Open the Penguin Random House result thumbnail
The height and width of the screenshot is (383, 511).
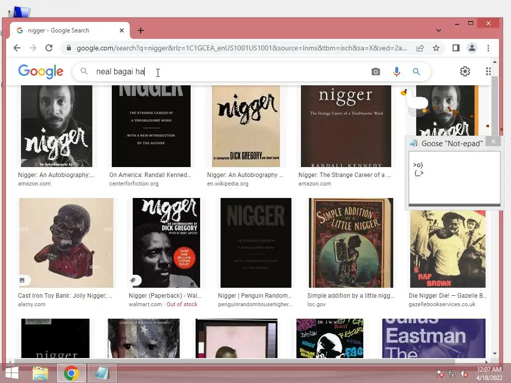coord(256,243)
